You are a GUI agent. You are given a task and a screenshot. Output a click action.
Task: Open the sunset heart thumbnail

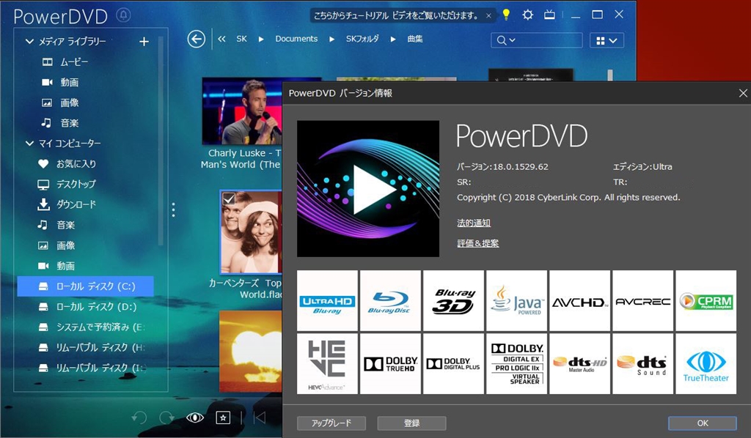(251, 351)
